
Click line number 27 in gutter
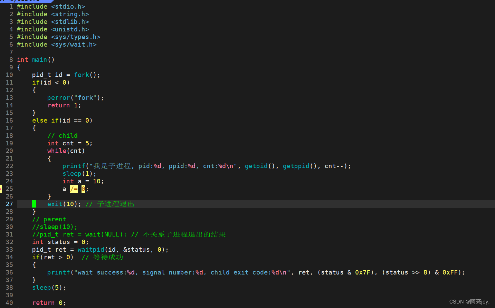9,204
